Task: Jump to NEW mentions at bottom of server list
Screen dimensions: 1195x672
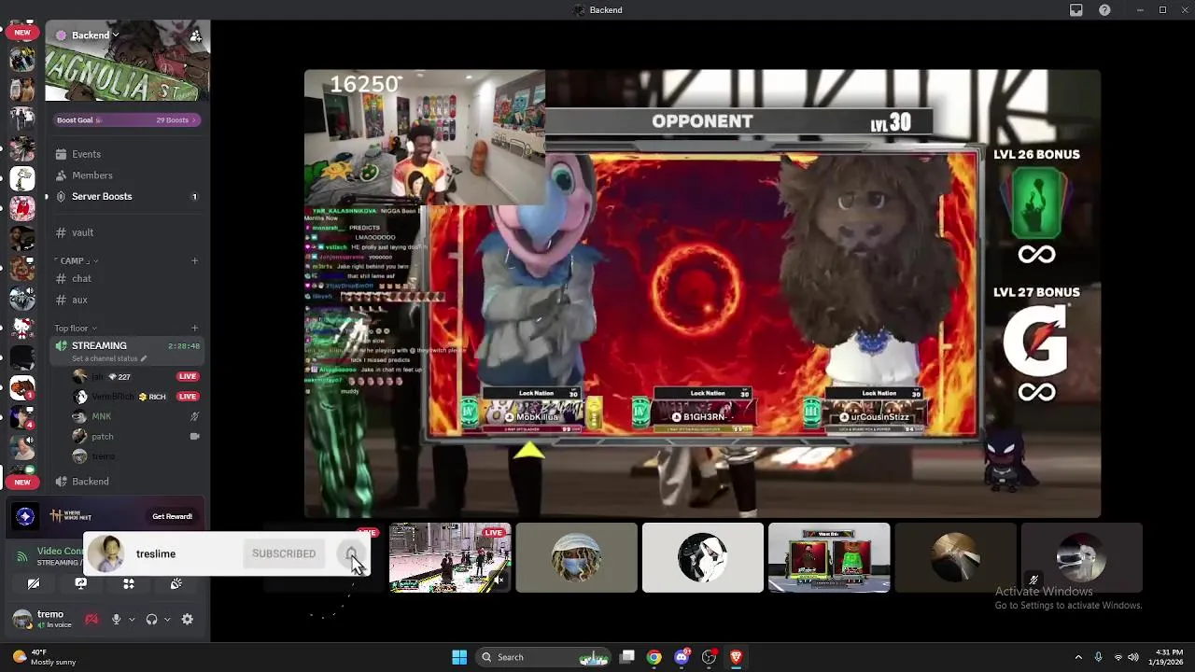Action: pyautogui.click(x=22, y=482)
